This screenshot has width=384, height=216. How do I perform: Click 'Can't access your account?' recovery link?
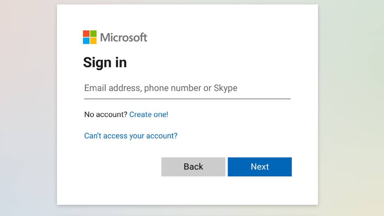click(x=130, y=136)
